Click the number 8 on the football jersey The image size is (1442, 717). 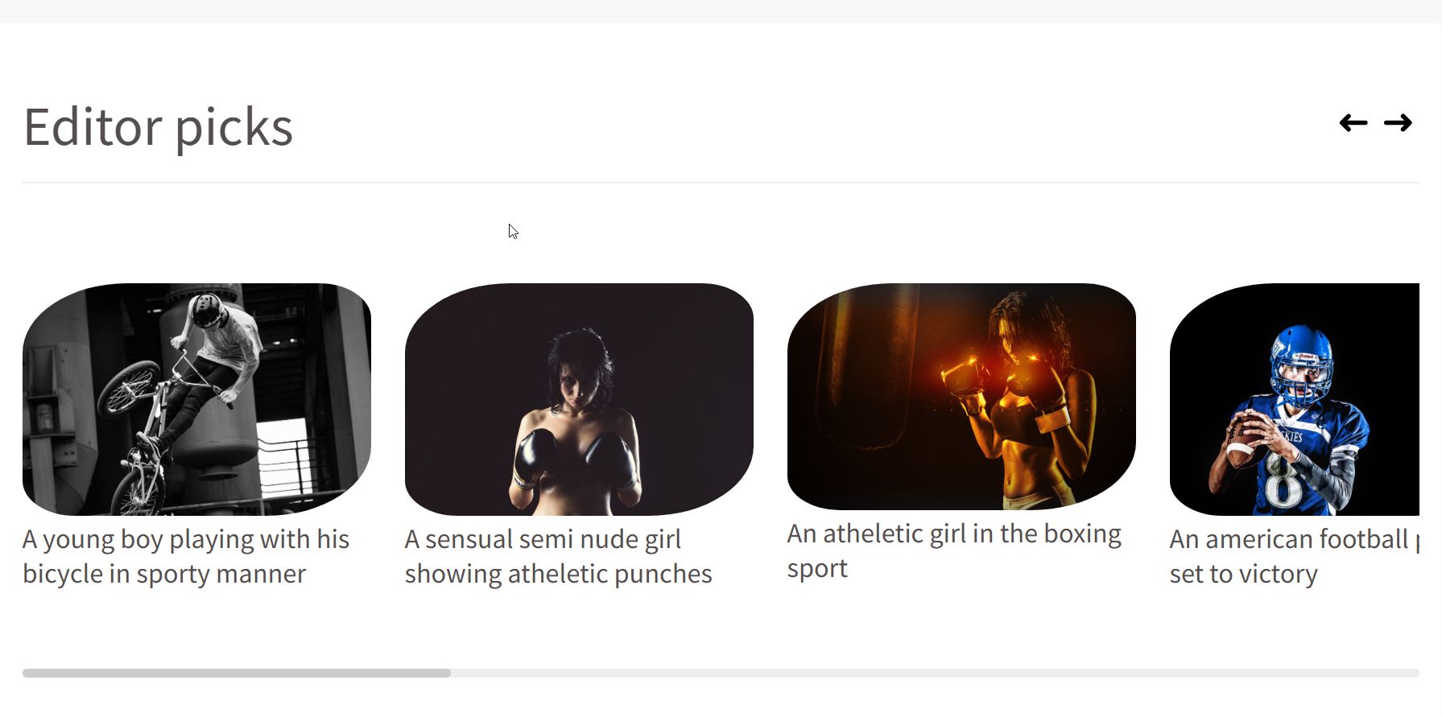click(x=1282, y=480)
